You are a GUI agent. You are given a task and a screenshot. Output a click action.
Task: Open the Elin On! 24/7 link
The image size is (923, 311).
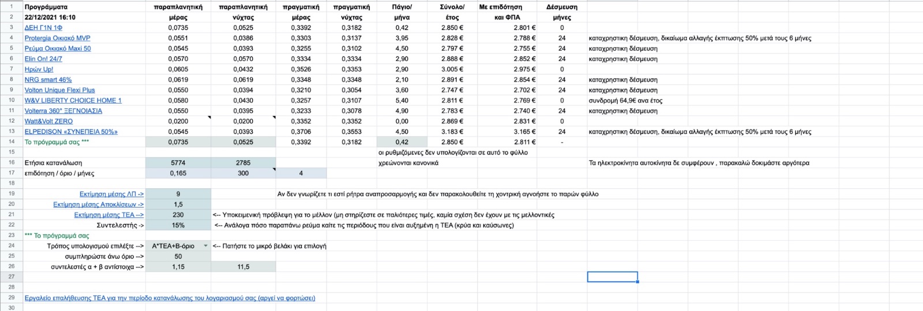pos(43,59)
